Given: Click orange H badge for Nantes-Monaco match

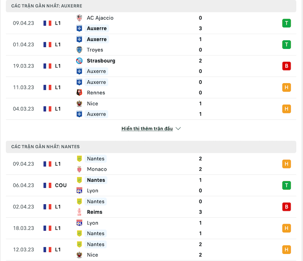Looking at the screenshot, I should [287, 164].
